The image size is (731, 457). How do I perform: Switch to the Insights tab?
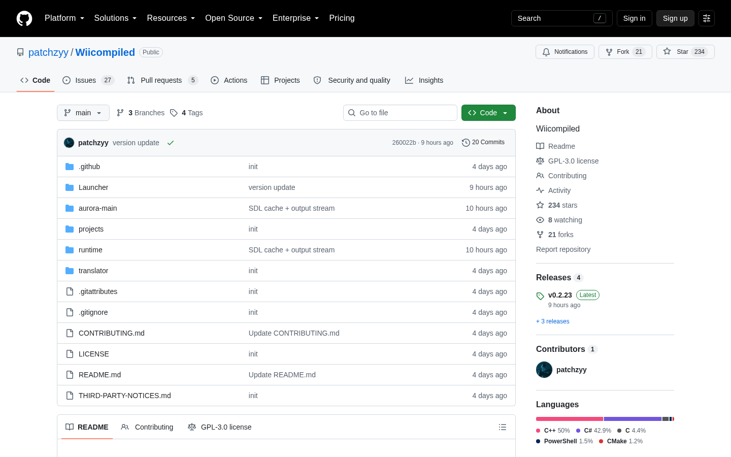pyautogui.click(x=424, y=80)
